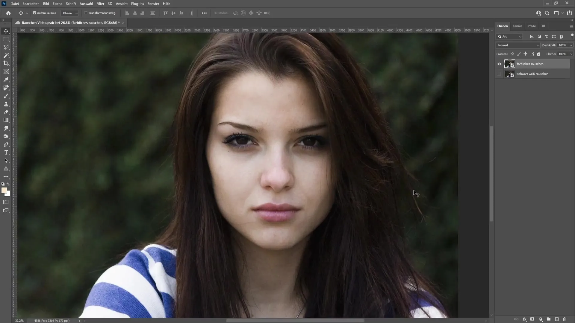Click schwarz weiß rauschen layer name
This screenshot has width=575, height=323.
pos(533,74)
